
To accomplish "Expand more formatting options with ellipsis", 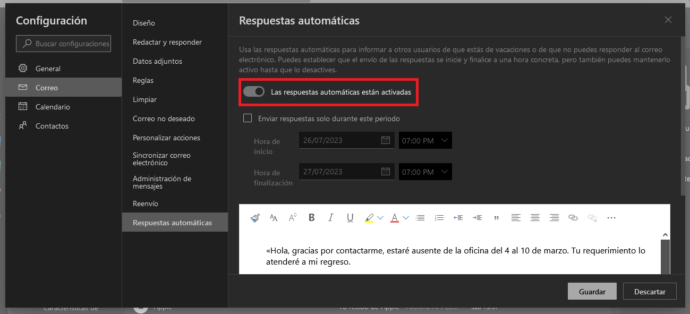I will point(611,217).
